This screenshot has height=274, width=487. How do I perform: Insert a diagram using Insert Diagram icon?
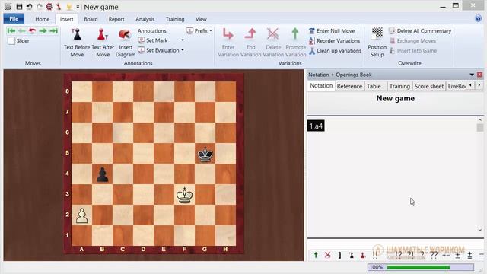point(125,35)
